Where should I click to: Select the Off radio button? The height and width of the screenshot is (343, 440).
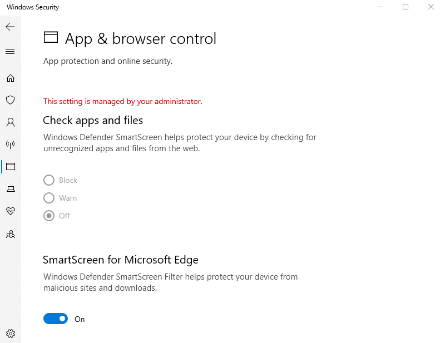click(x=49, y=216)
